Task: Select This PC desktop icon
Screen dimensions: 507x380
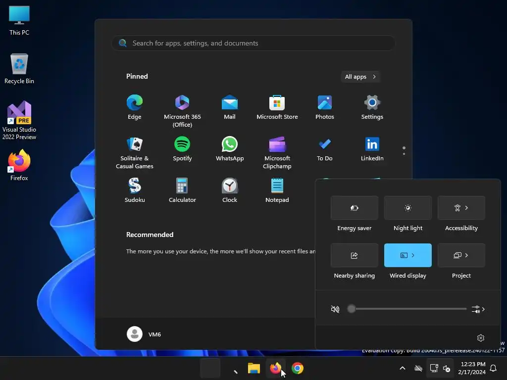Action: (x=19, y=20)
